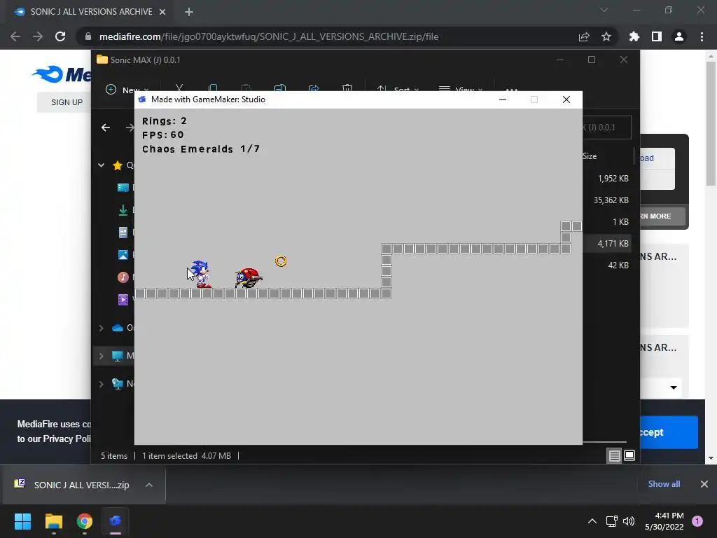The image size is (717, 538).
Task: Click the browser page vertical scrollbar
Action: coord(711,123)
